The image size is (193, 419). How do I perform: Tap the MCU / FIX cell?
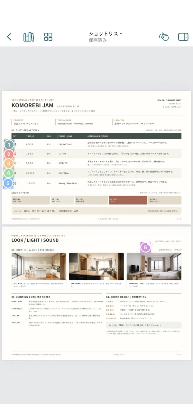point(64,163)
